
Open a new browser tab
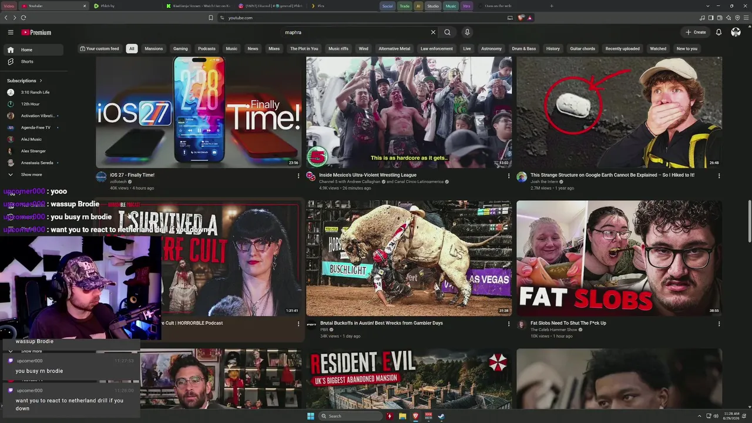tap(552, 6)
